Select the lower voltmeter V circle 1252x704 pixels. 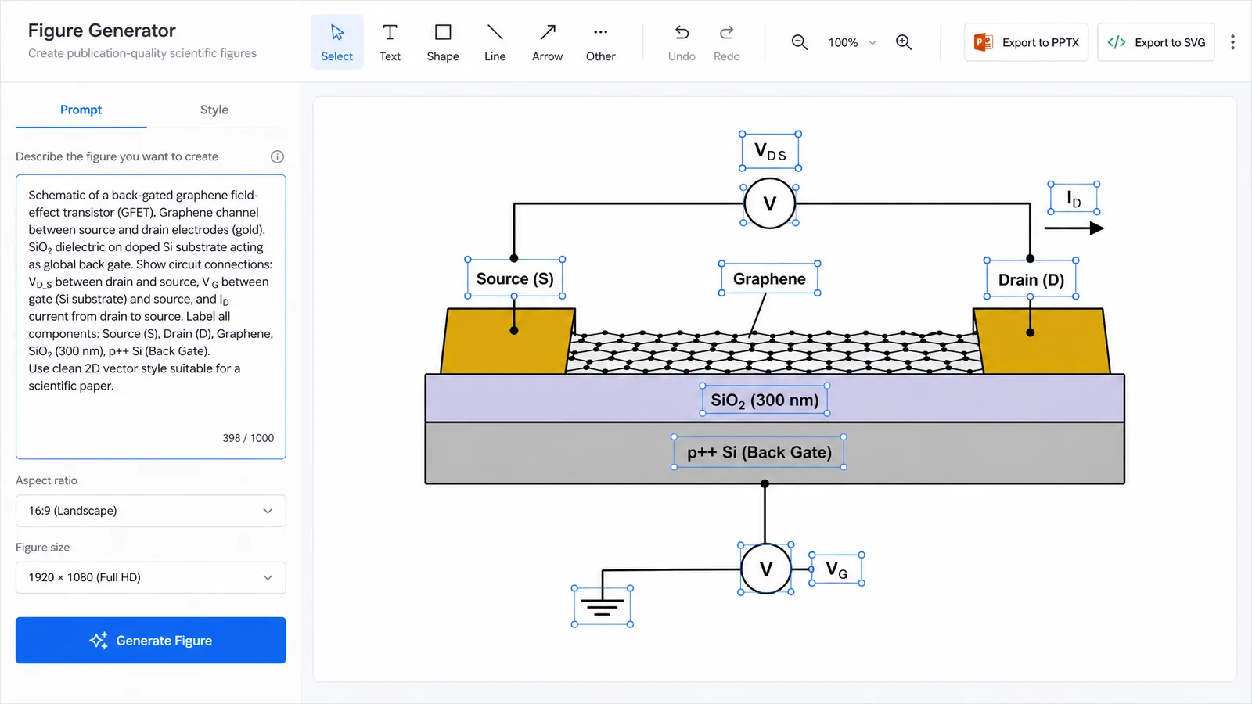766,569
